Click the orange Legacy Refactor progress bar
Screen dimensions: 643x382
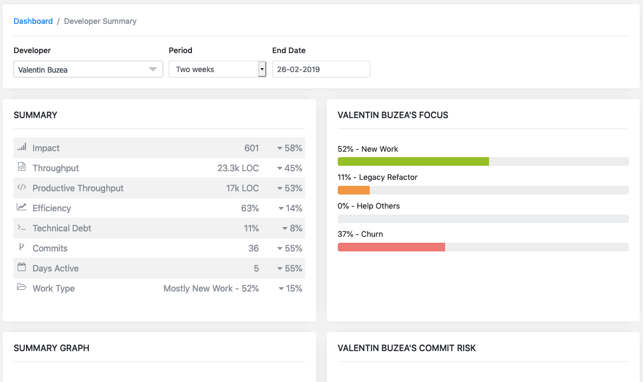353,190
